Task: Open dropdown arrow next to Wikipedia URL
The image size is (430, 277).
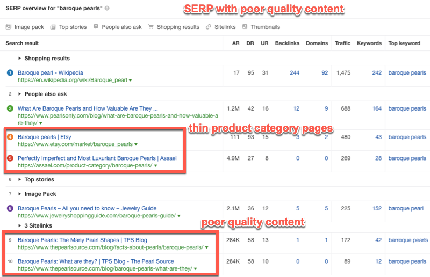Action: tap(131, 81)
